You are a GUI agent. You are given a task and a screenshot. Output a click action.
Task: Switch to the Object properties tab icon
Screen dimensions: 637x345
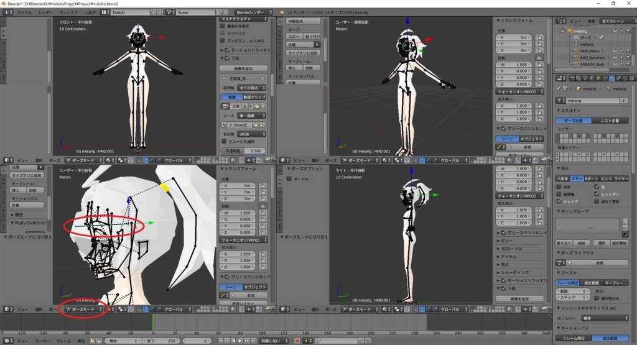(598, 78)
